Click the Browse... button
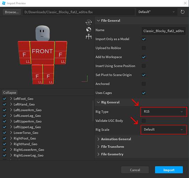The image size is (189, 178). tap(12, 12)
